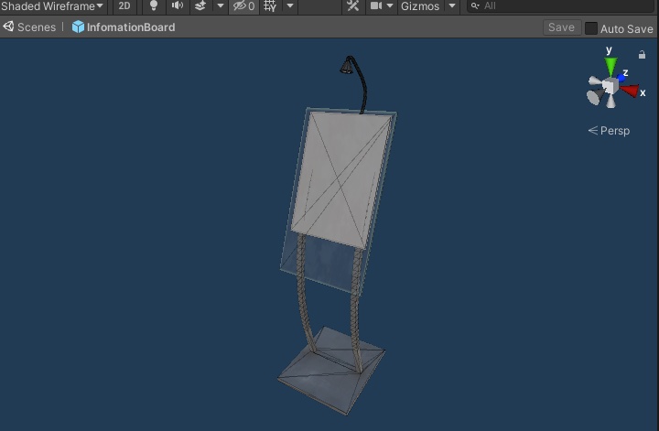Align view to the red X axis cone
659x431 pixels.
click(630, 91)
